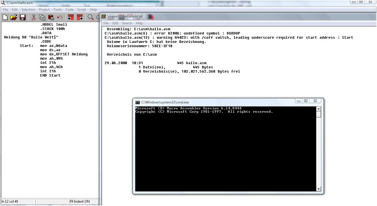Viewport: 377px width, 206px height.
Task: Click the asmbl.txt window title icon
Action: pos(104,16)
